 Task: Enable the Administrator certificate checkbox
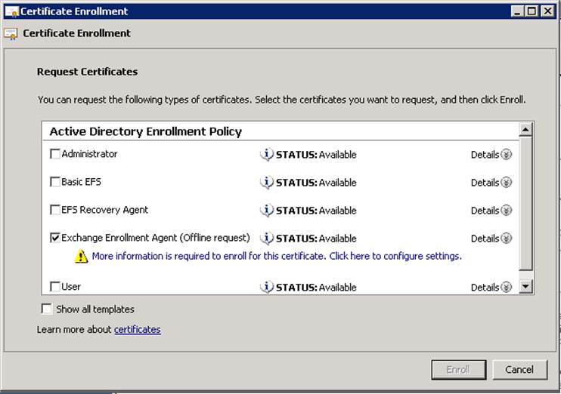(55, 154)
